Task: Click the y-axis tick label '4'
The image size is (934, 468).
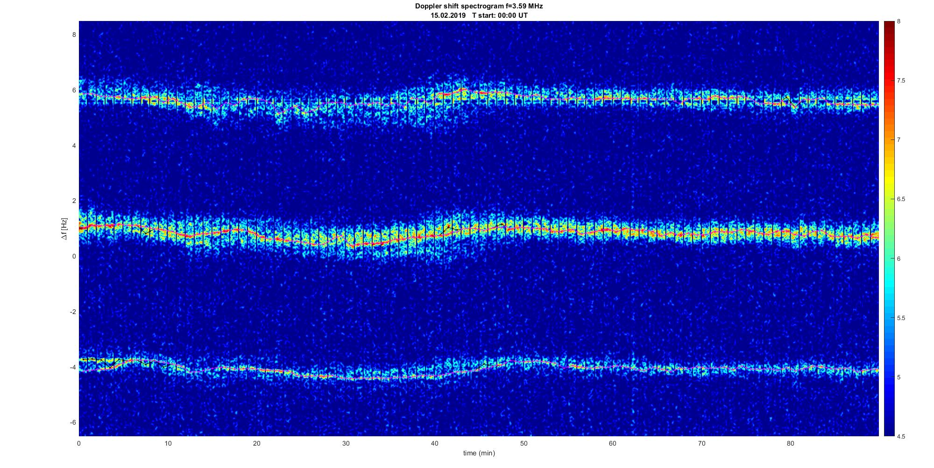Action: (74, 146)
